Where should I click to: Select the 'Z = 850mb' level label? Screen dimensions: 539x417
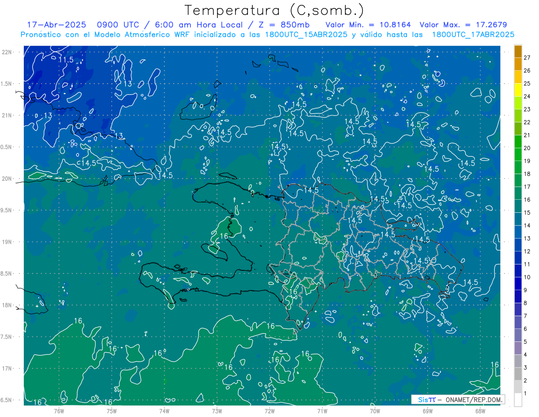[x=285, y=25]
